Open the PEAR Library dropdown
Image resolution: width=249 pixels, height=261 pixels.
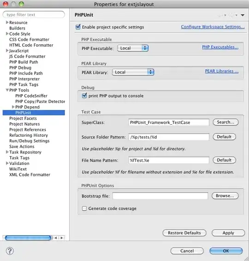pos(133,72)
